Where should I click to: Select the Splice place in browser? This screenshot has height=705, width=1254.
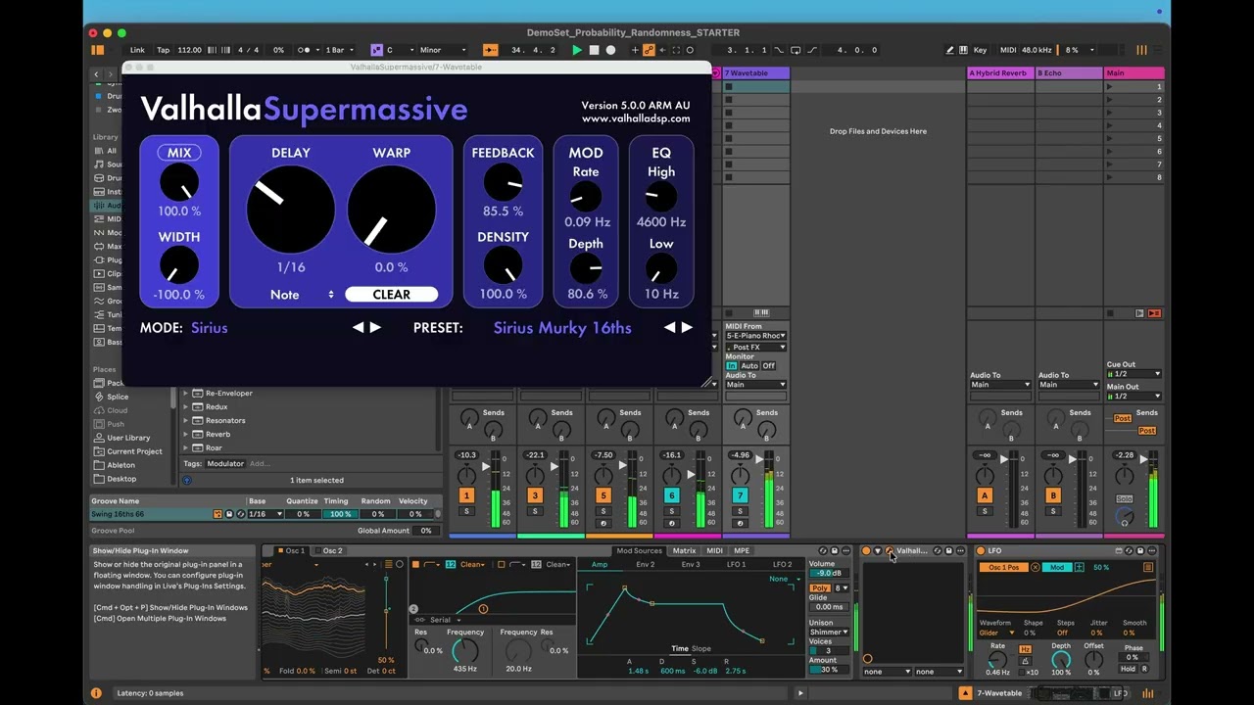pos(118,397)
